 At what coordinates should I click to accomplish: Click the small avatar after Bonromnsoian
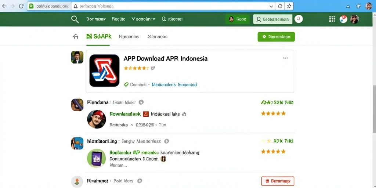pyautogui.click(x=163, y=159)
